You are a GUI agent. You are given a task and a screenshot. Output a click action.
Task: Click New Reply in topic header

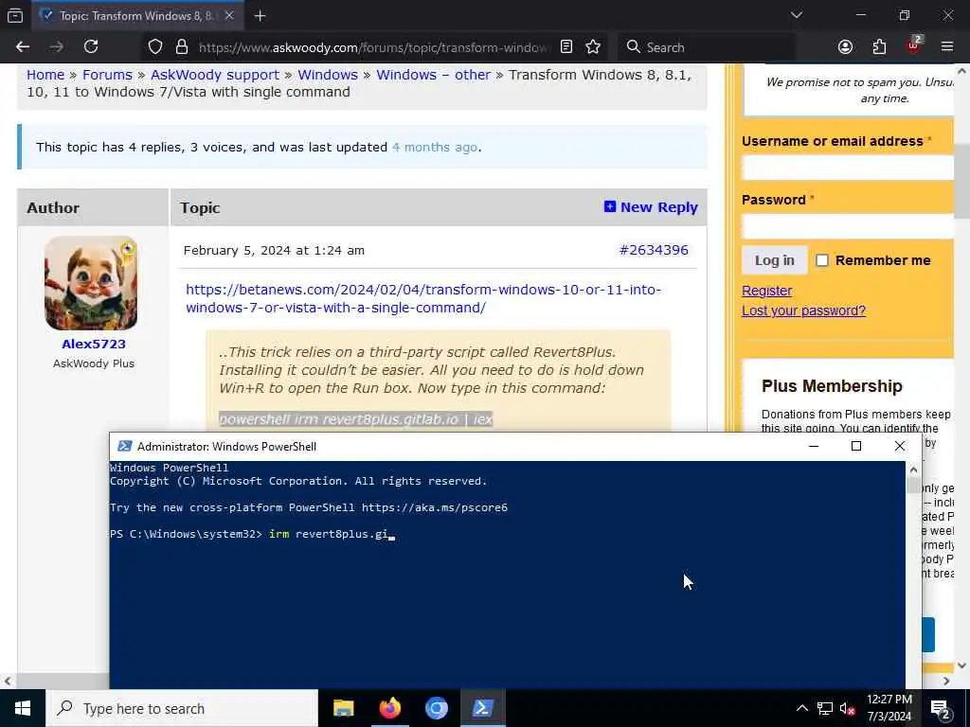(x=651, y=207)
